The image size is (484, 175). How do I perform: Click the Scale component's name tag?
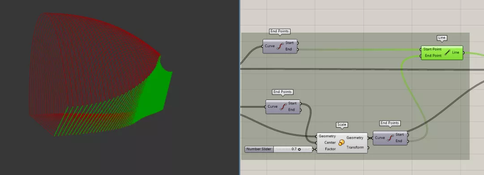[x=341, y=125]
